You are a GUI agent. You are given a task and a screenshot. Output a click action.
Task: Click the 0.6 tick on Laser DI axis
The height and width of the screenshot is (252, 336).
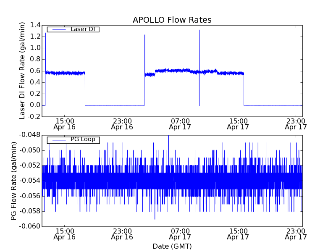click(35, 71)
